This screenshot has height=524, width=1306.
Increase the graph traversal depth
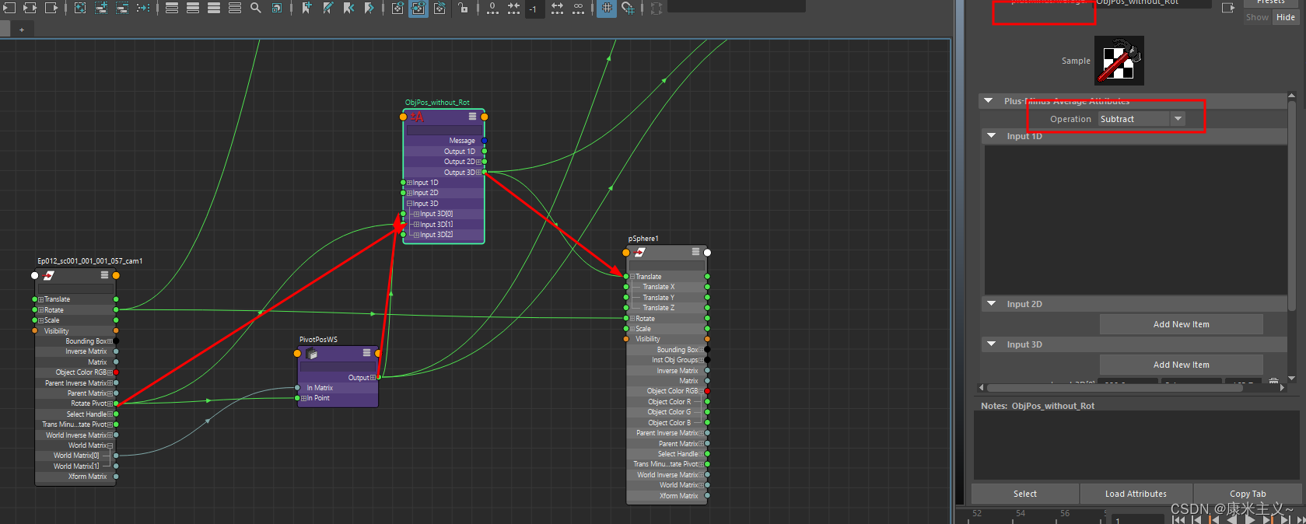[558, 8]
